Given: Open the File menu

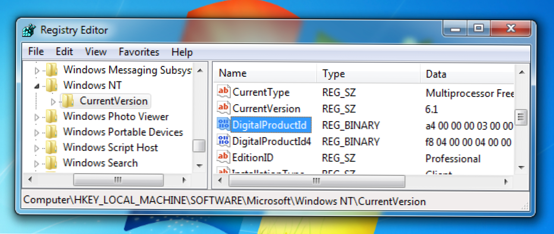Looking at the screenshot, I should click(36, 52).
